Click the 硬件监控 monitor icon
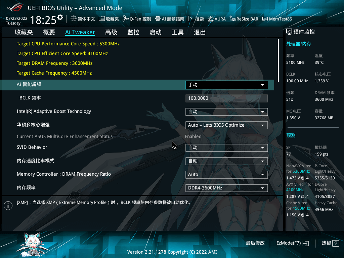The height and width of the screenshot is (258, 344). 289,32
